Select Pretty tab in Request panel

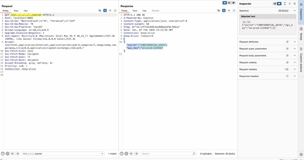tap(6, 11)
